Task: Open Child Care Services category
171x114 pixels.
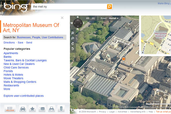Action: click(x=16, y=67)
